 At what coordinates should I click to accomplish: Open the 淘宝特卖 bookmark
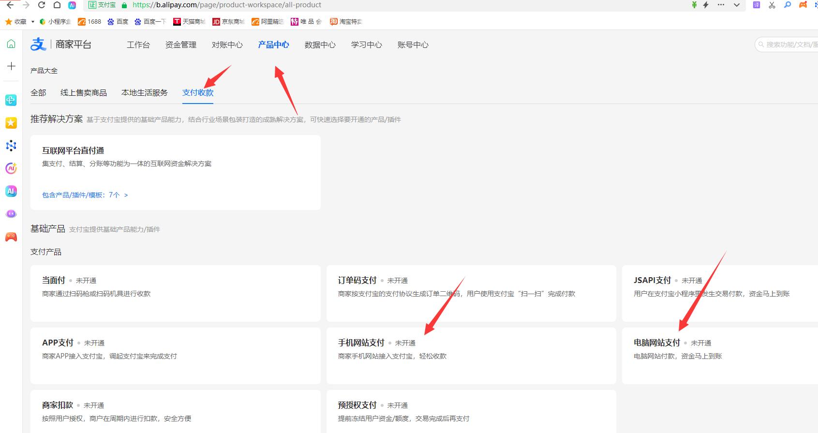(345, 21)
